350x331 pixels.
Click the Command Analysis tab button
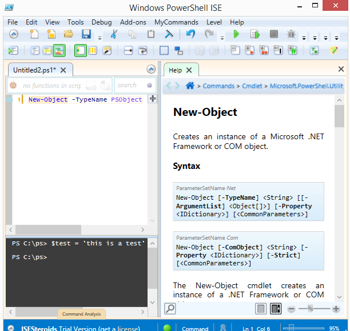click(x=81, y=314)
